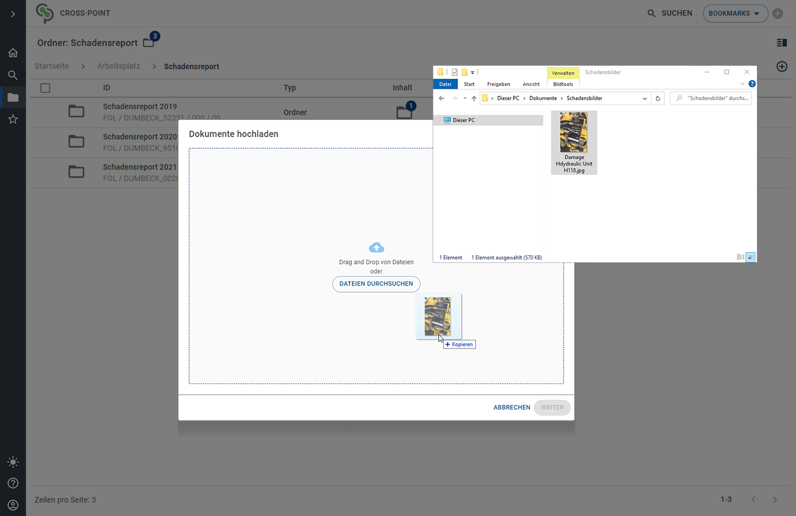
Task: Open the user account icon in sidebar
Action: point(13,505)
